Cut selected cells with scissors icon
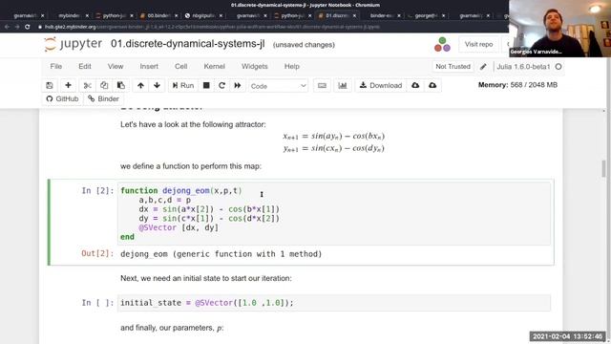Viewport: 611px width, 344px height. [x=87, y=85]
